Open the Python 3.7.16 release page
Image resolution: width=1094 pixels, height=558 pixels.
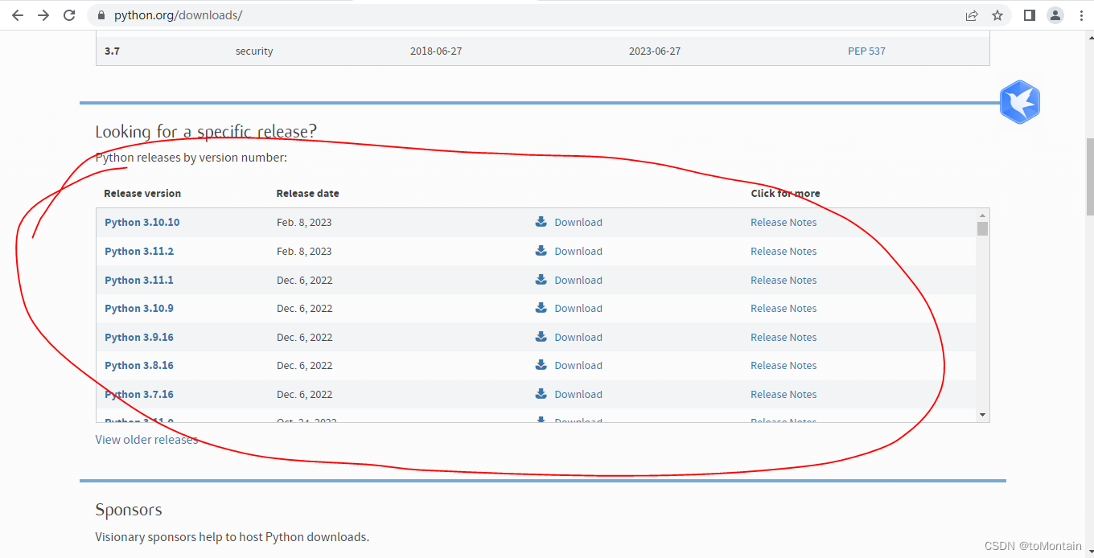[x=139, y=394]
